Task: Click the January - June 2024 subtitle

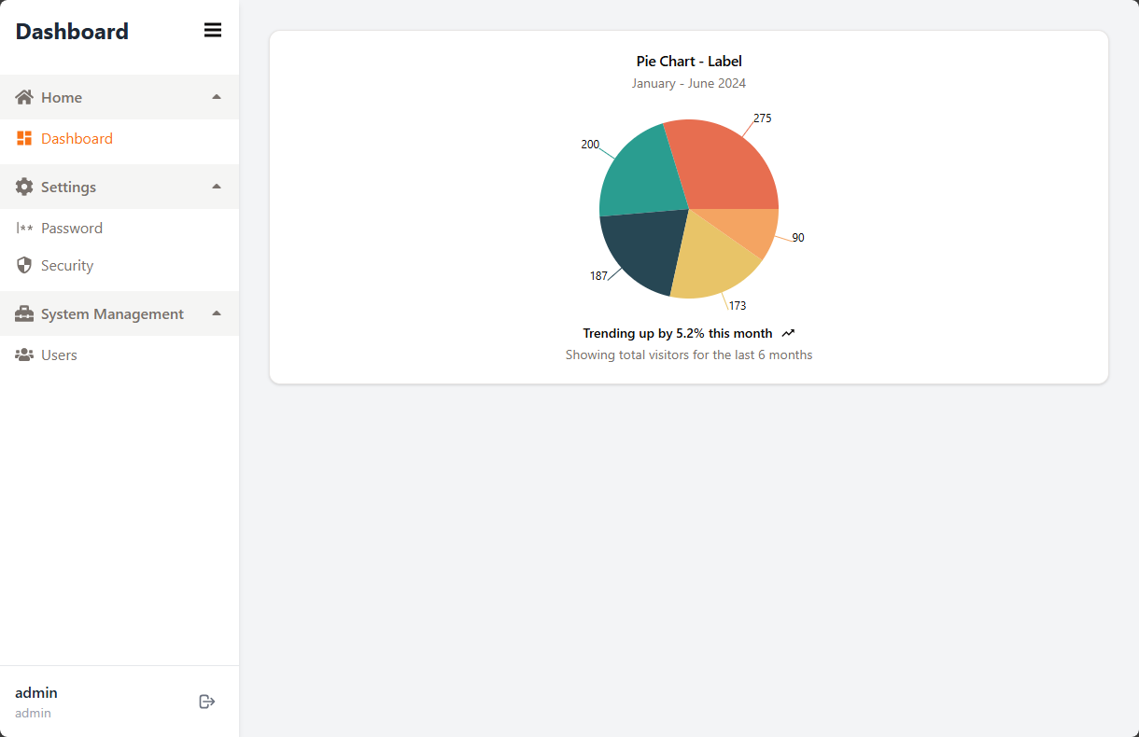Action: (689, 83)
